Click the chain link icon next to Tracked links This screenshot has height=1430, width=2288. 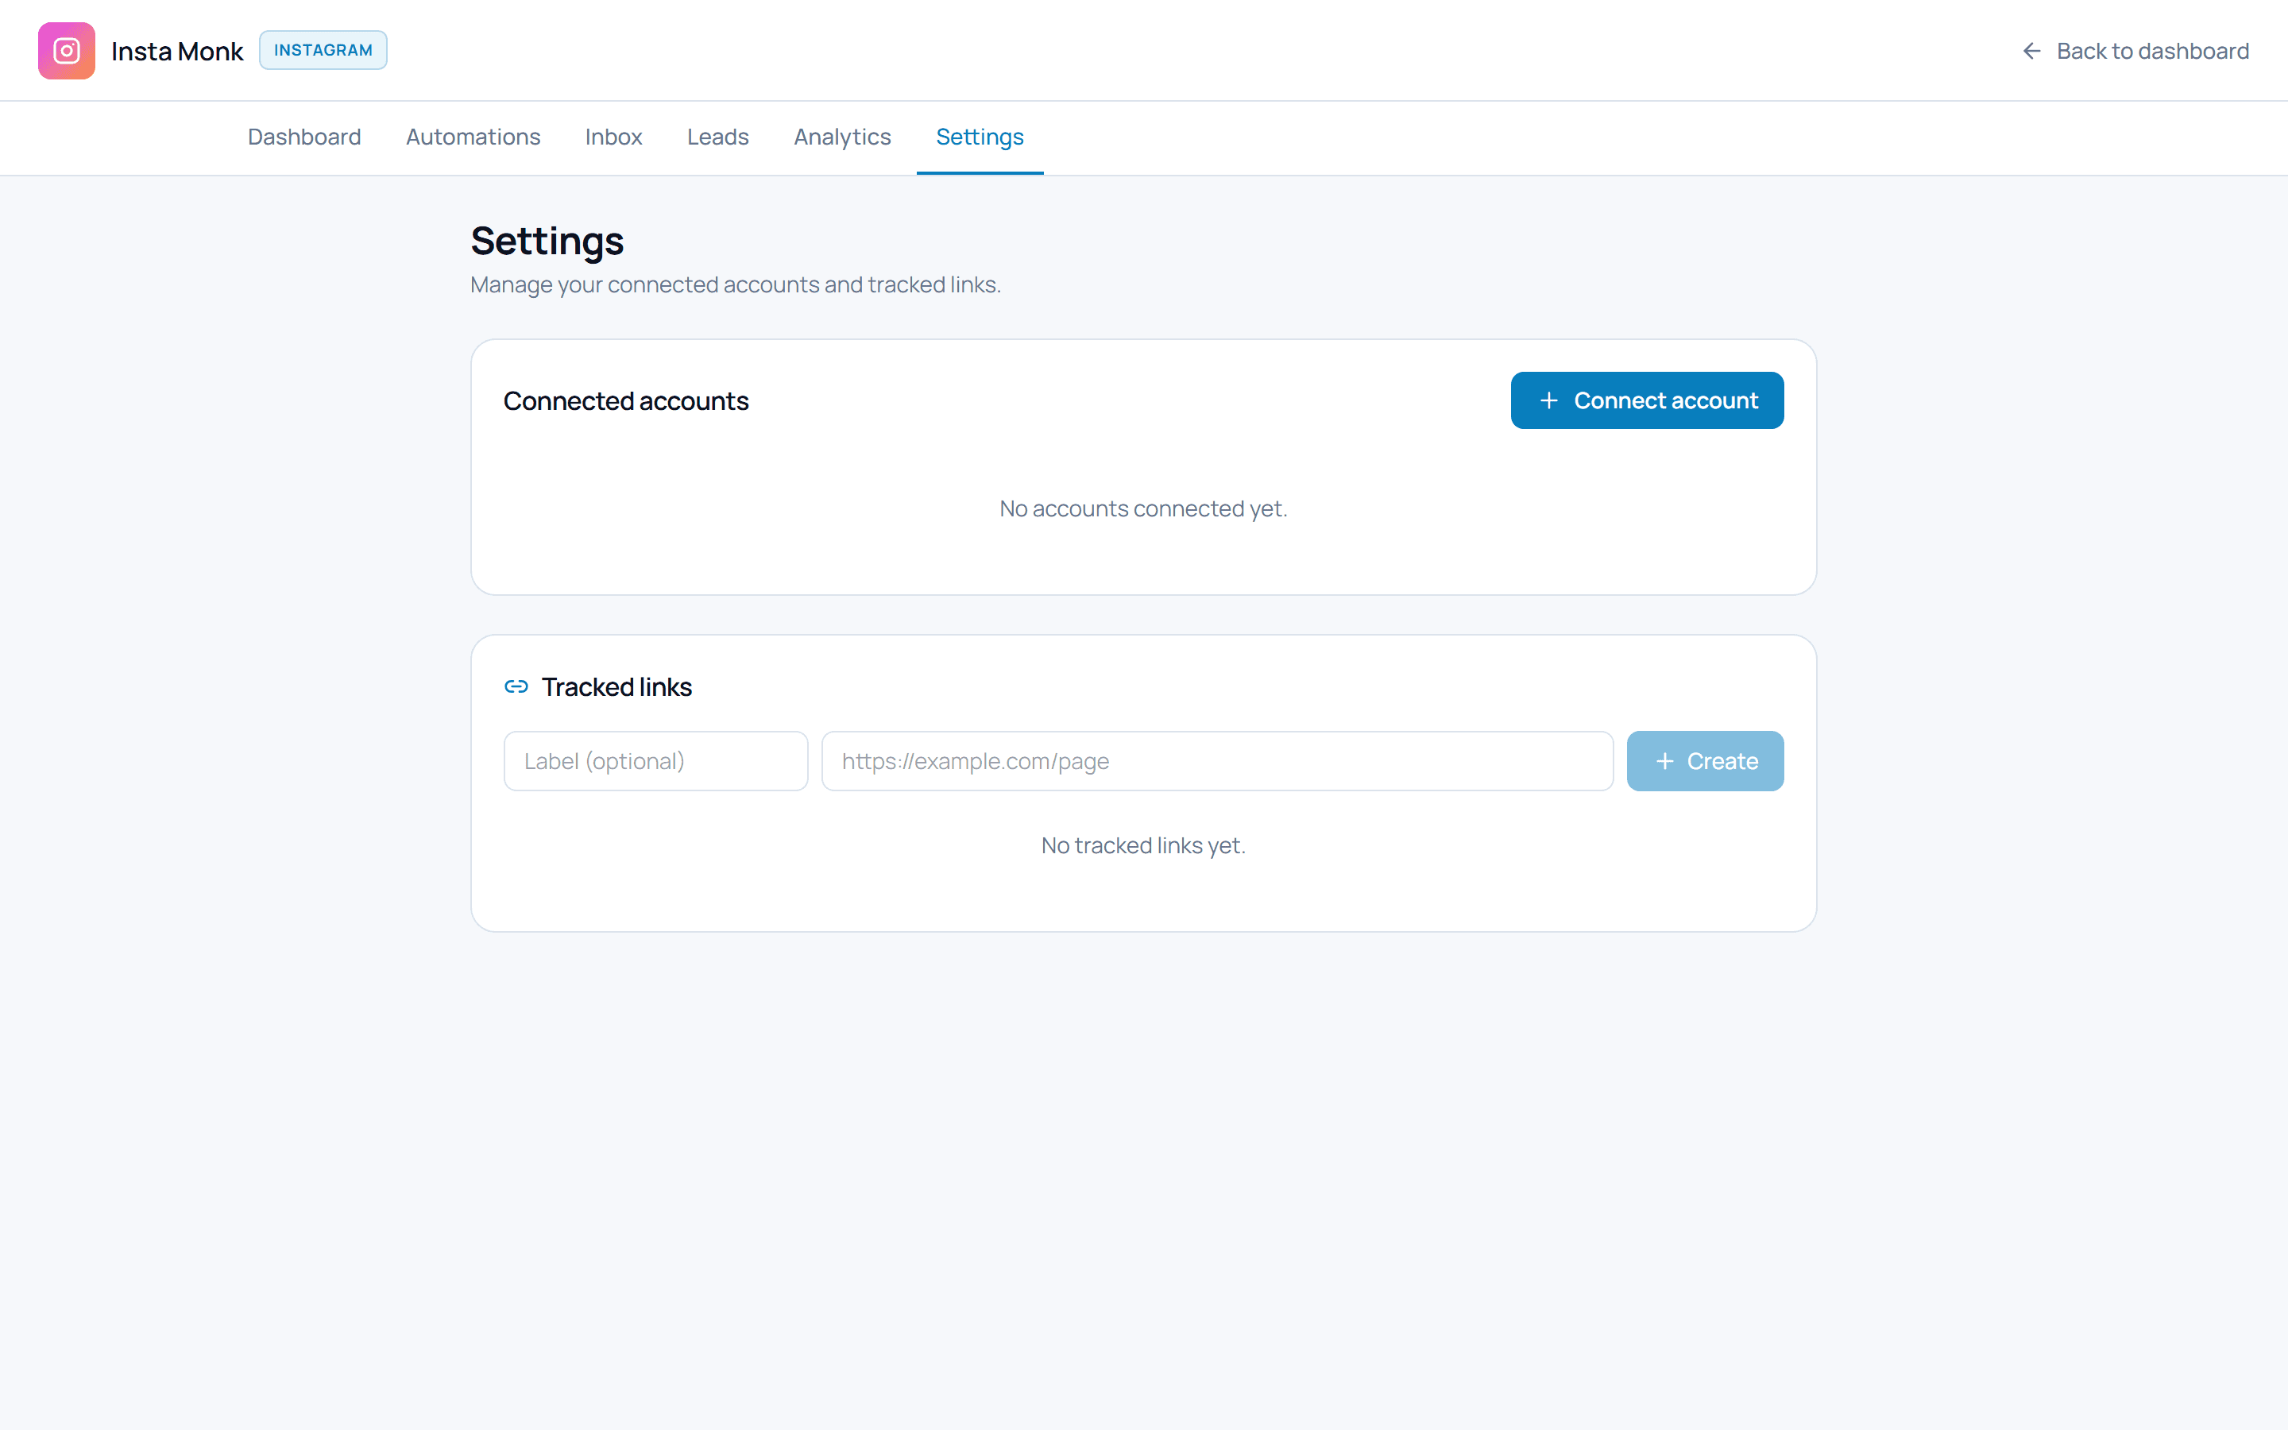point(516,686)
